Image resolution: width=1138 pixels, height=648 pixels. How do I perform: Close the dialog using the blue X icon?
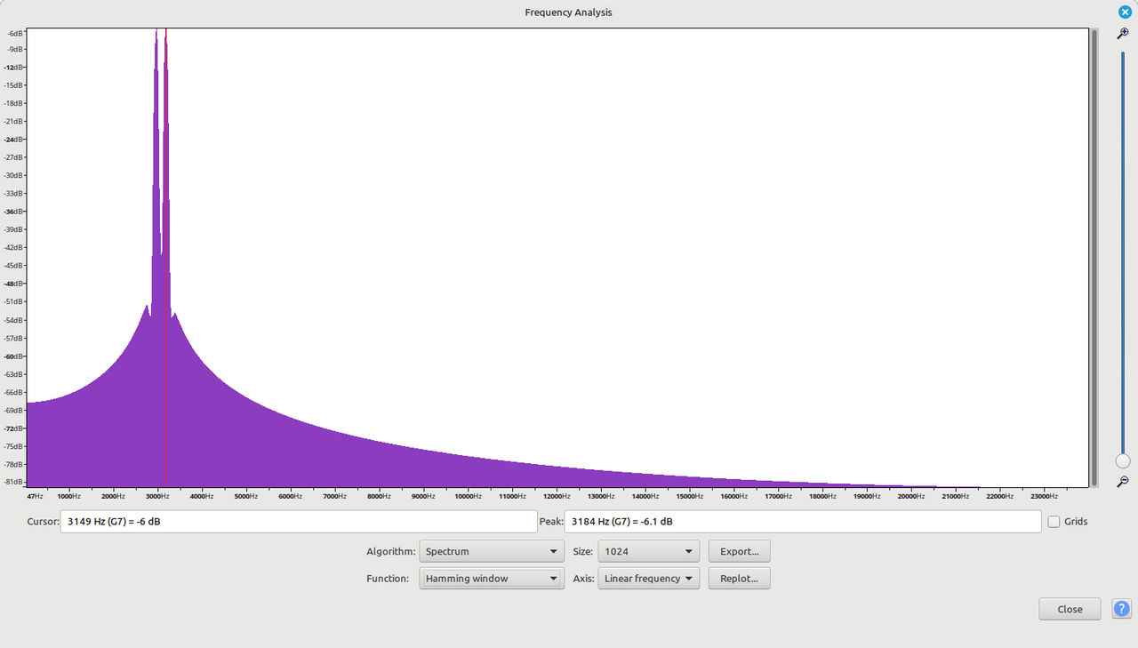(1125, 12)
